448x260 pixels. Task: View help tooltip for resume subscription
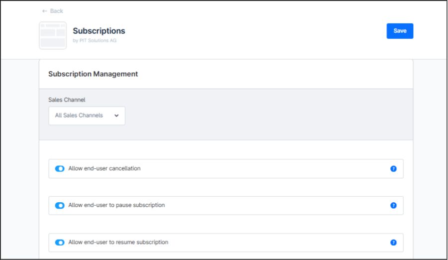(393, 243)
